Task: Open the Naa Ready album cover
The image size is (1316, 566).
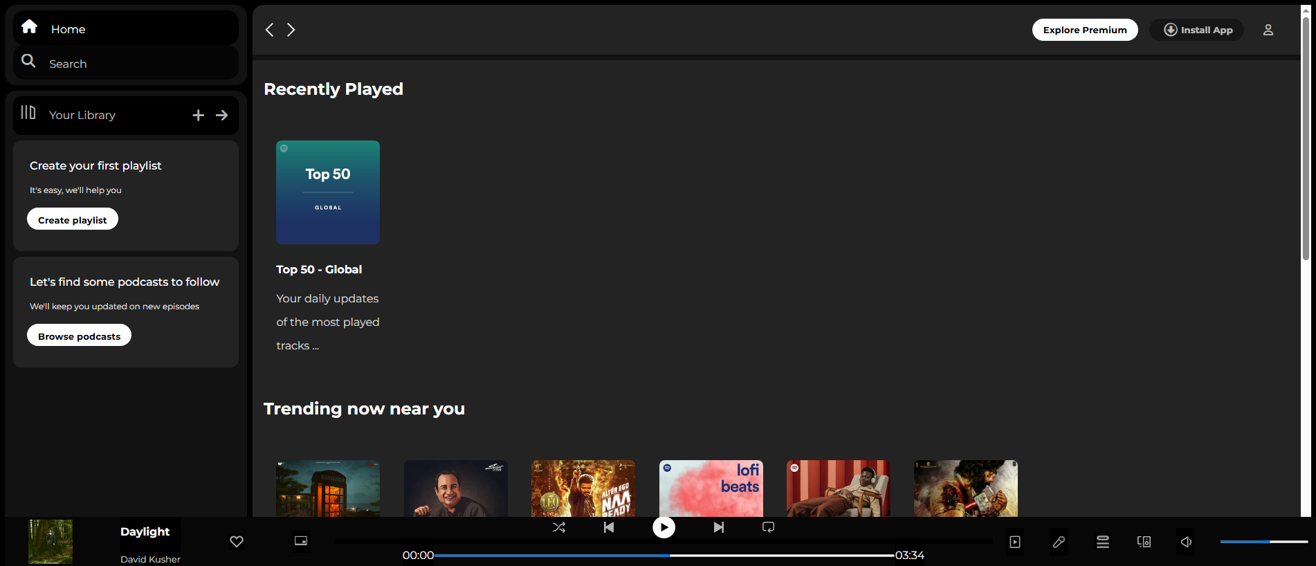Action: click(x=583, y=489)
